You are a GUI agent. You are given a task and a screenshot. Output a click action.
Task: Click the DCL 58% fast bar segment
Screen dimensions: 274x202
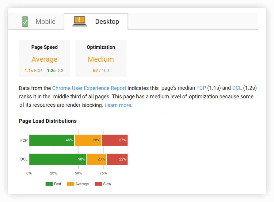click(58, 159)
